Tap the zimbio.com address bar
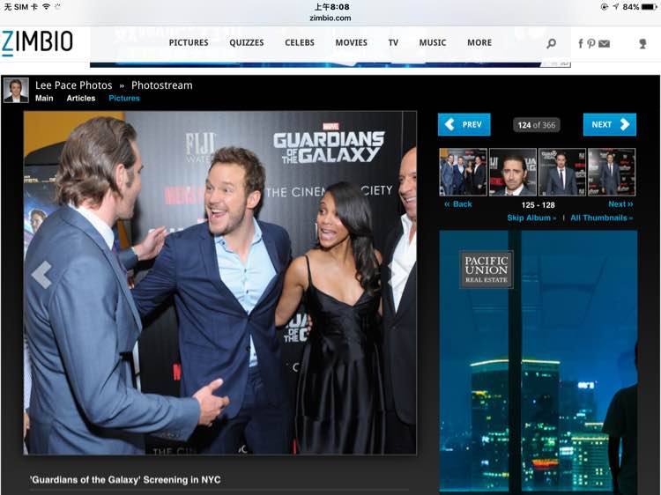This screenshot has height=495, width=661. point(330,18)
